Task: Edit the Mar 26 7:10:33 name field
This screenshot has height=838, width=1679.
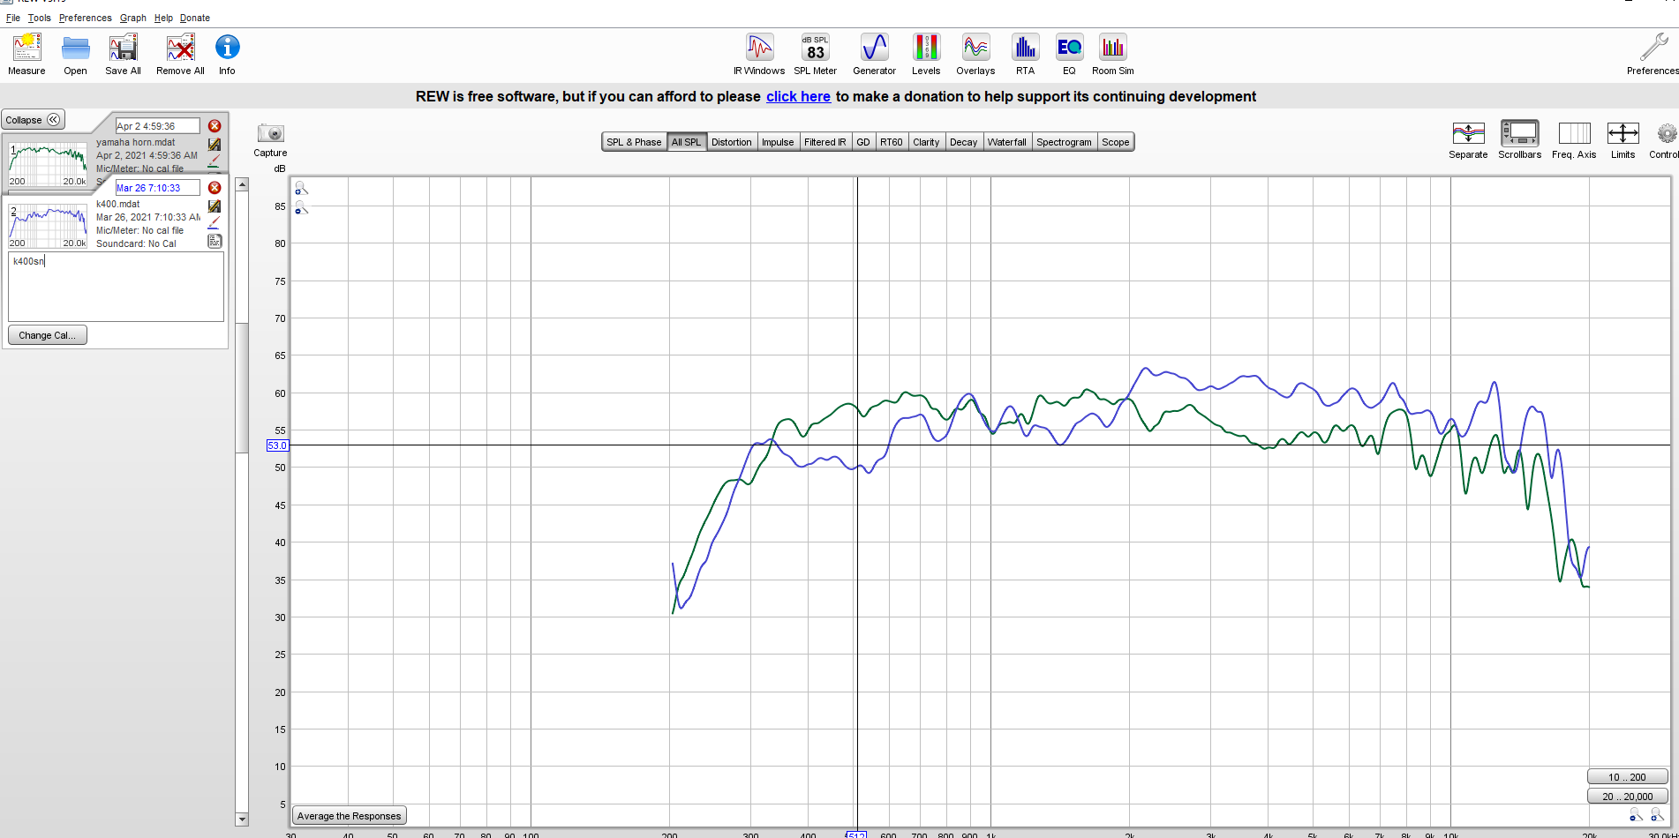Action: (x=158, y=188)
